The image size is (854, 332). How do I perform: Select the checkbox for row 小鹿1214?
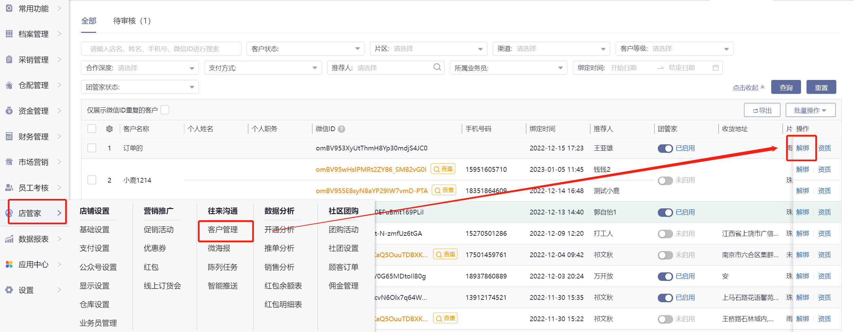[x=92, y=180]
